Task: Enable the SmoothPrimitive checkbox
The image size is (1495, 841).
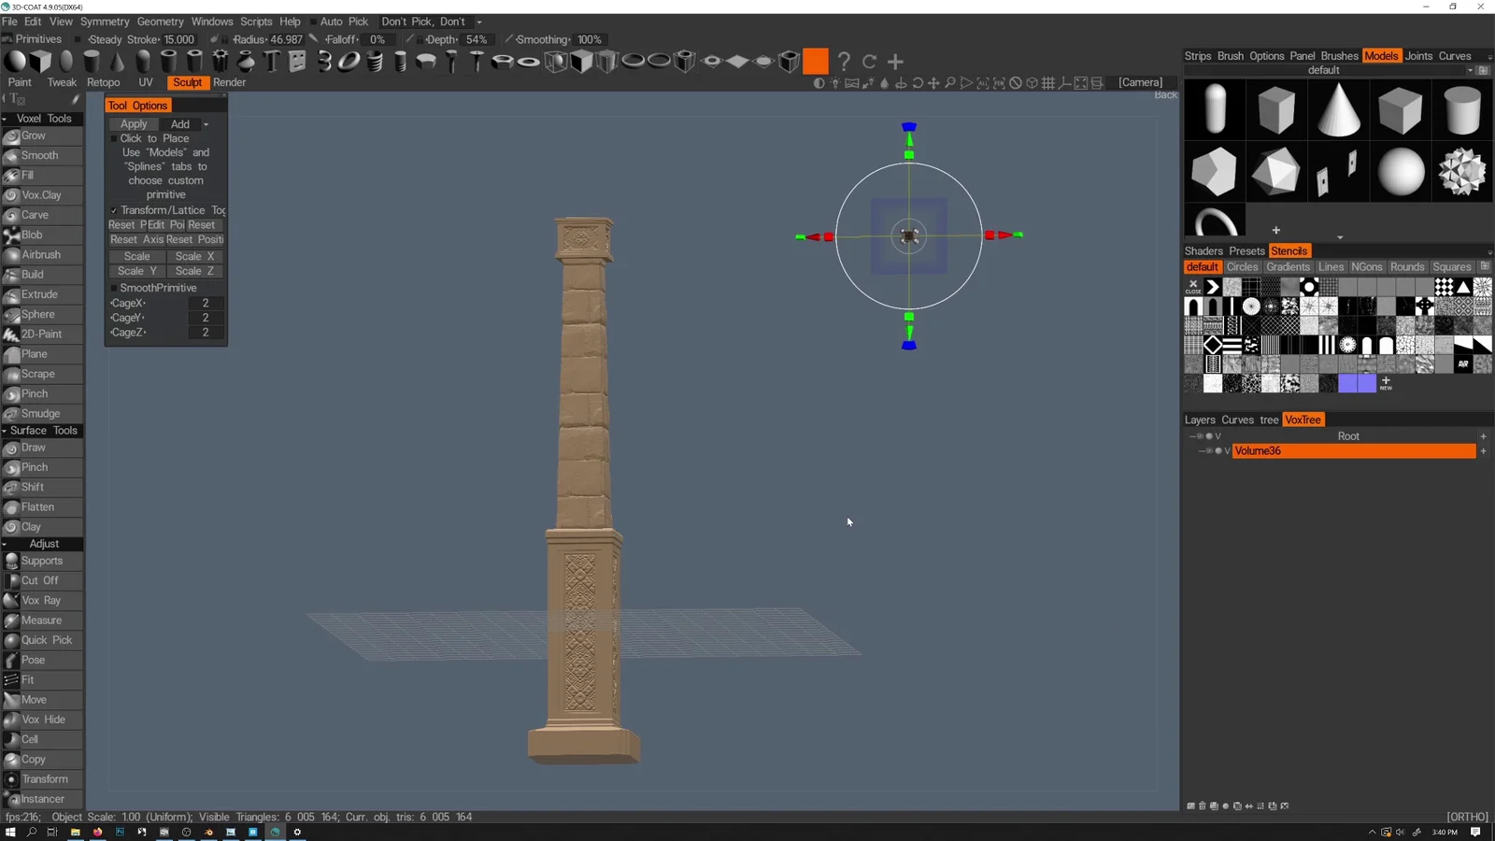Action: (x=113, y=288)
